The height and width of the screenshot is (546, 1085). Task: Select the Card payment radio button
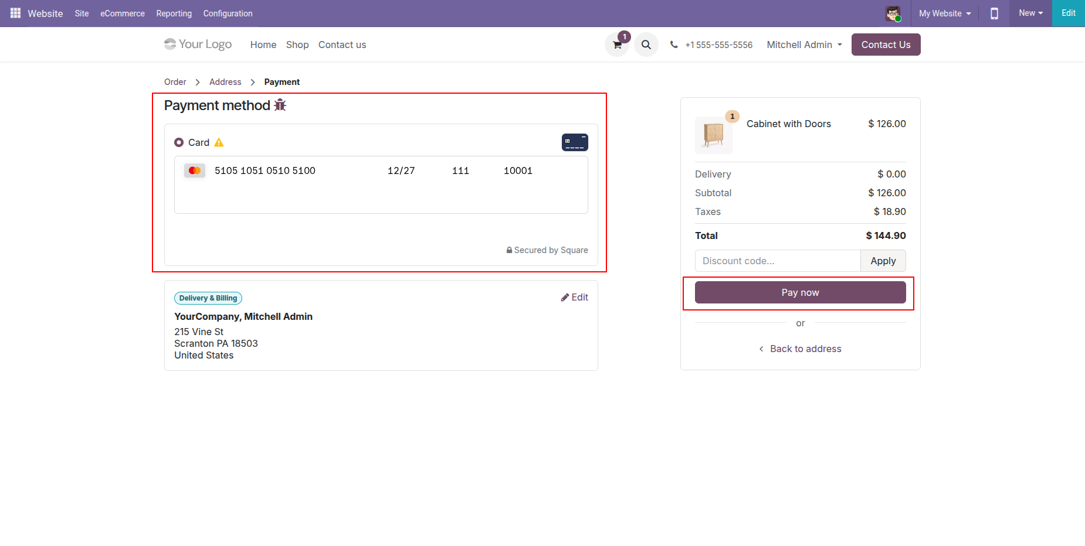click(x=179, y=142)
